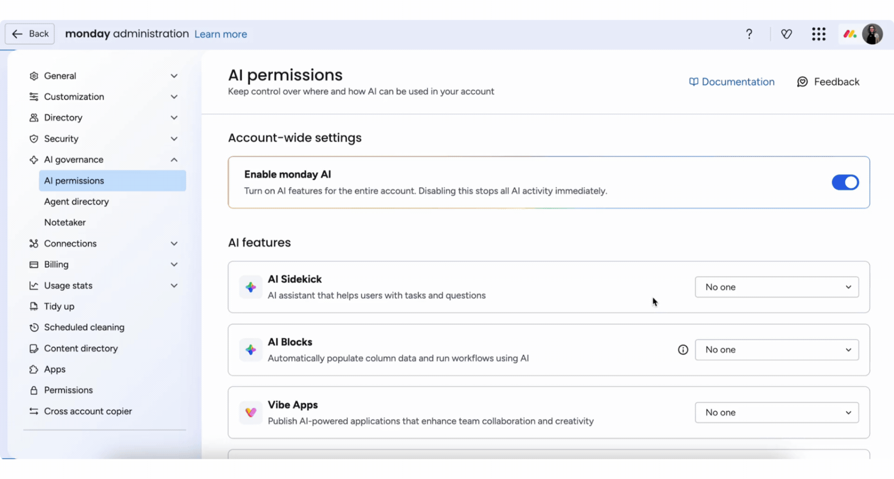
Task: Open the Vibe Apps access dropdown
Action: tap(776, 412)
